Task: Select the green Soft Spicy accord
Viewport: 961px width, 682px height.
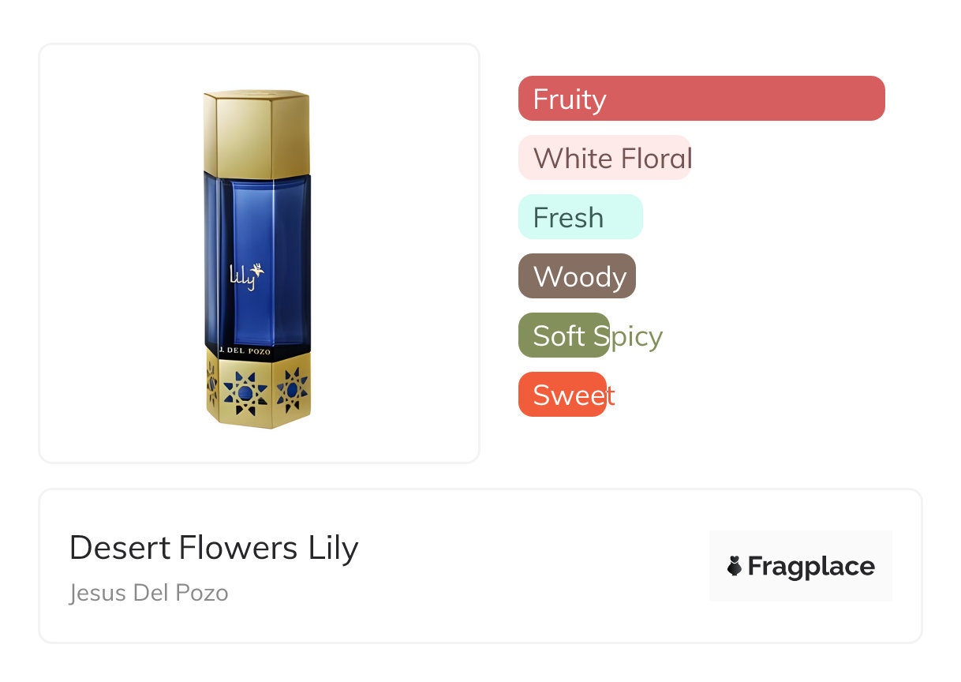Action: pyautogui.click(x=563, y=335)
